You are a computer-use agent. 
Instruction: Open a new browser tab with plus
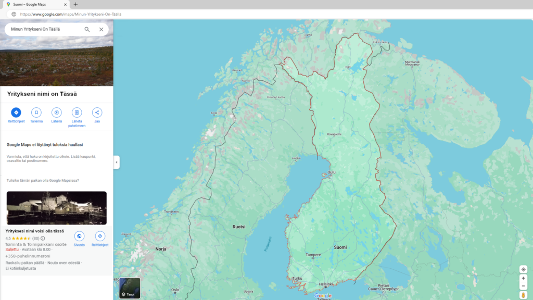[x=75, y=4]
